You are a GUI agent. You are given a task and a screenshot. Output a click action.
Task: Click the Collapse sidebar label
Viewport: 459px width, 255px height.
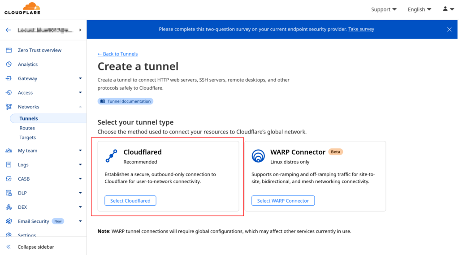(x=36, y=247)
